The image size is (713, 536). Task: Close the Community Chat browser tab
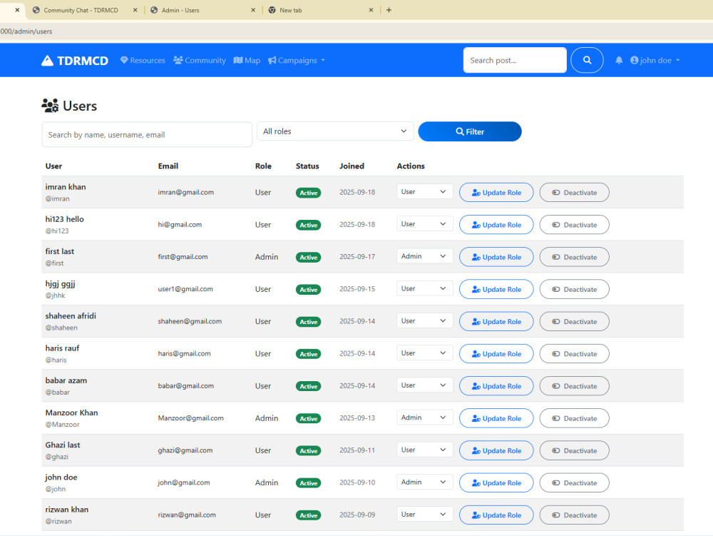pyautogui.click(x=135, y=10)
